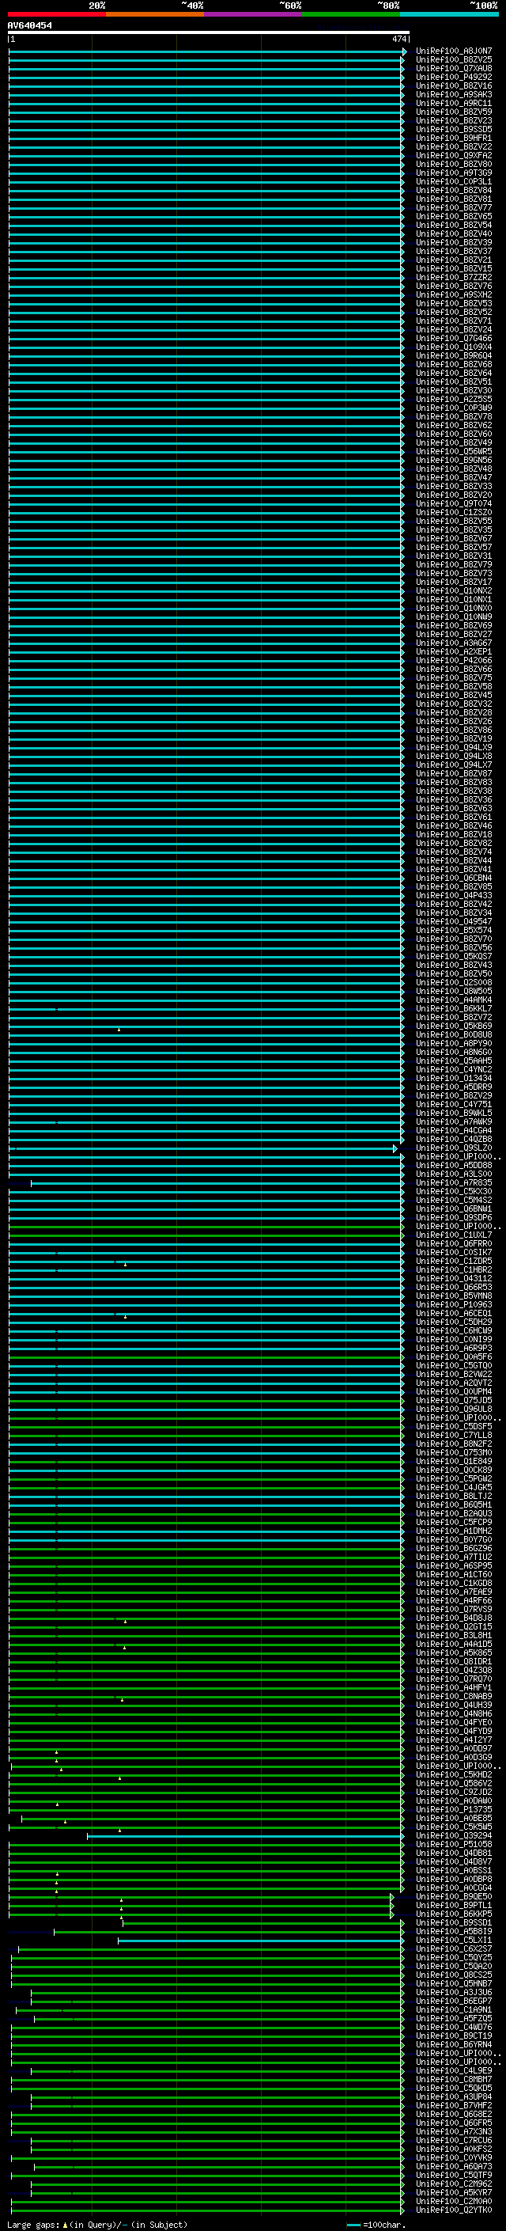
Task: Click the green ~80% legend segment
Action: coord(351,14)
